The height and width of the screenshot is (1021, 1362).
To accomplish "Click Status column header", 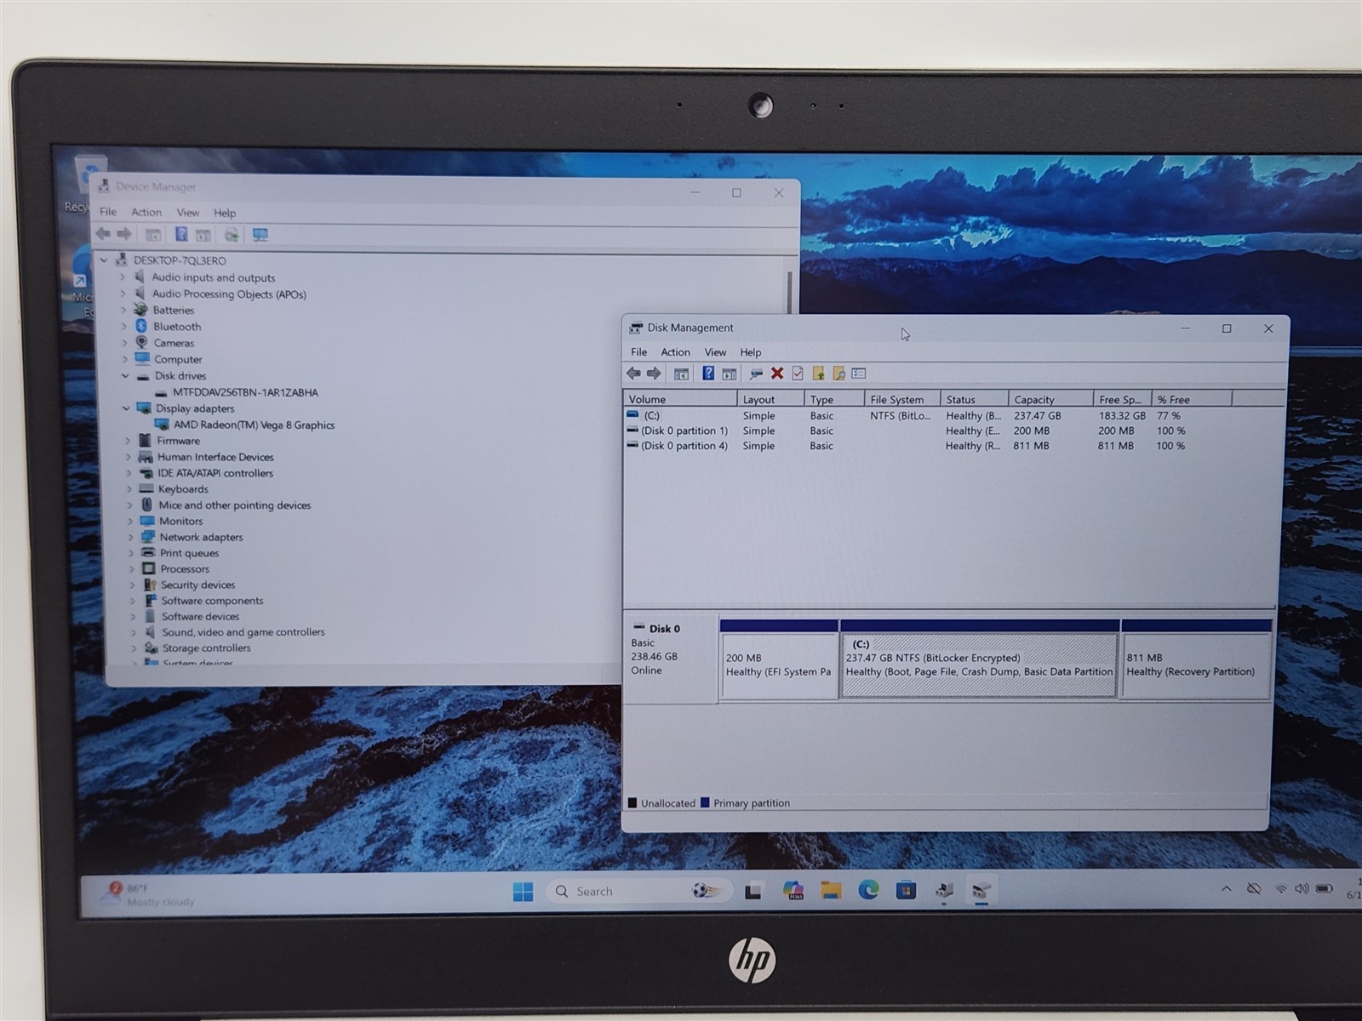I will pyautogui.click(x=974, y=399).
